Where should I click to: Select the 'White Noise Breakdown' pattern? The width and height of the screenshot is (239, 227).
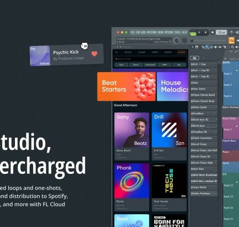[204, 175]
